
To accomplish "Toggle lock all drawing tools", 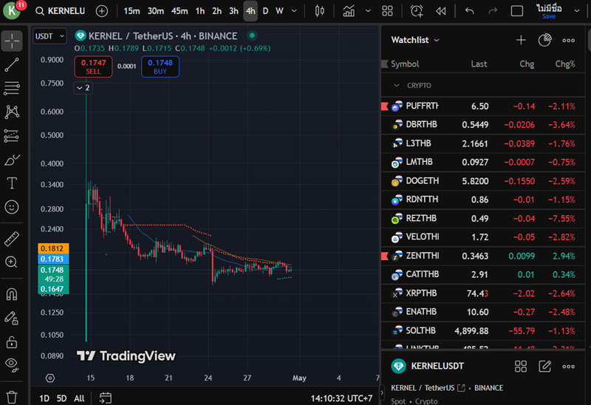I will (12, 341).
